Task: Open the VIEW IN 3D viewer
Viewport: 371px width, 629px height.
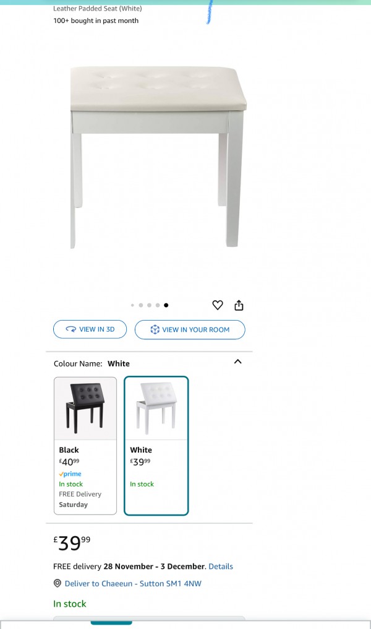Action: pyautogui.click(x=90, y=329)
